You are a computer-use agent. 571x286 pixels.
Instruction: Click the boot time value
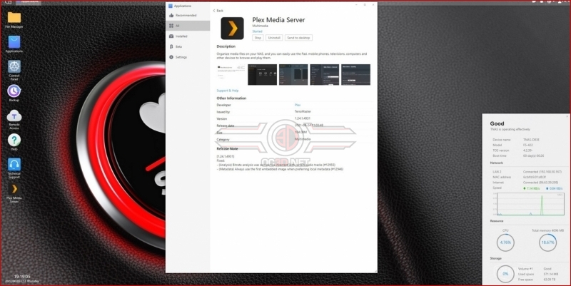(533, 155)
